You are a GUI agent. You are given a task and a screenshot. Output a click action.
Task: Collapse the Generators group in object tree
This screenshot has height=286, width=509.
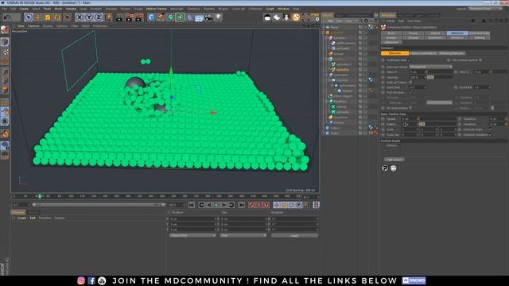click(x=327, y=75)
